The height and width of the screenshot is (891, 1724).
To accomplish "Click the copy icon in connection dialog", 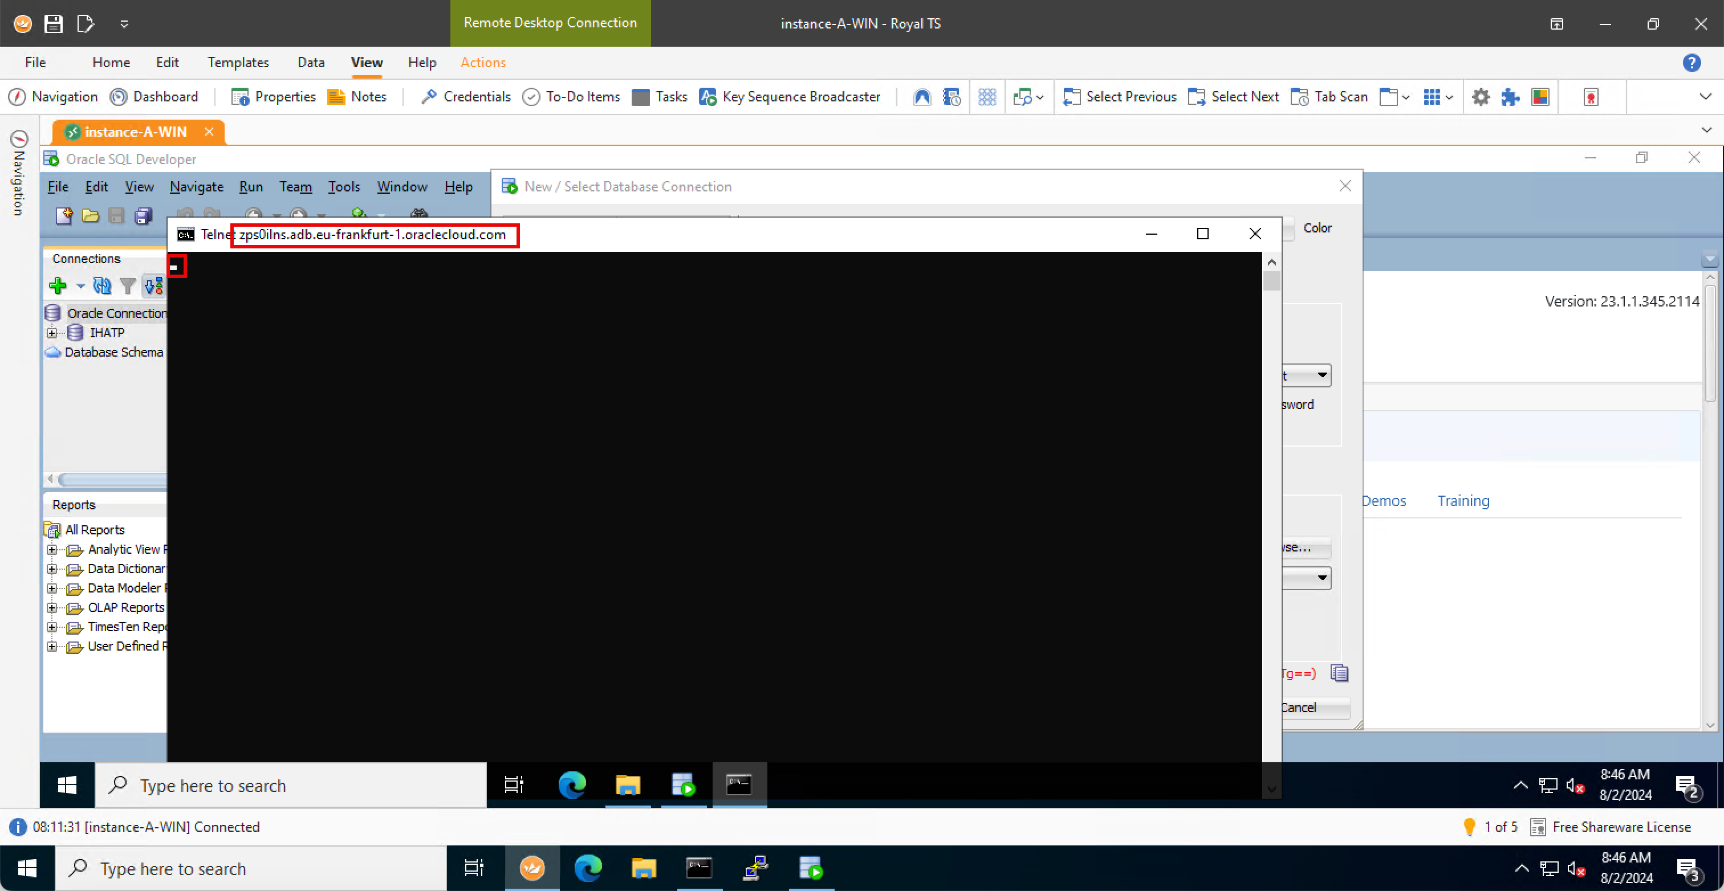I will (1339, 673).
